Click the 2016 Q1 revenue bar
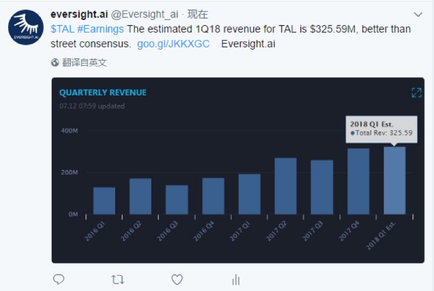Viewport: 434px width, 291px height. click(104, 201)
